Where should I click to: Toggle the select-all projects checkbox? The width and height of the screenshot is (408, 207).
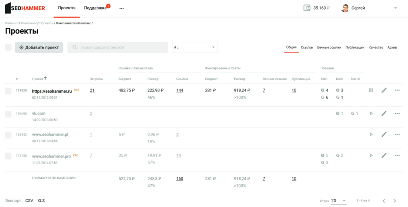[x=8, y=47]
